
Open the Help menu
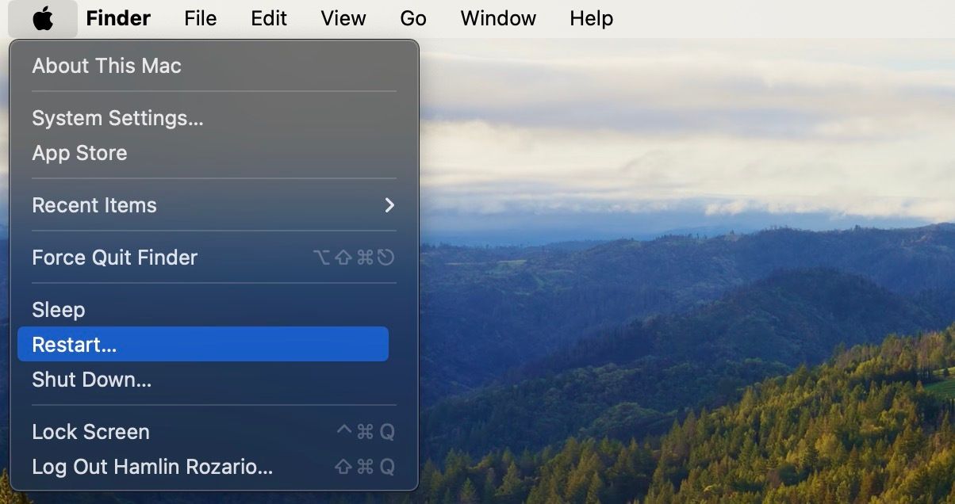point(590,17)
